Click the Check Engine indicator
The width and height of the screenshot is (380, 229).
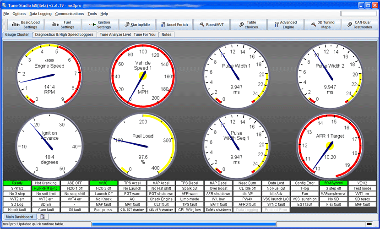click(x=162, y=199)
